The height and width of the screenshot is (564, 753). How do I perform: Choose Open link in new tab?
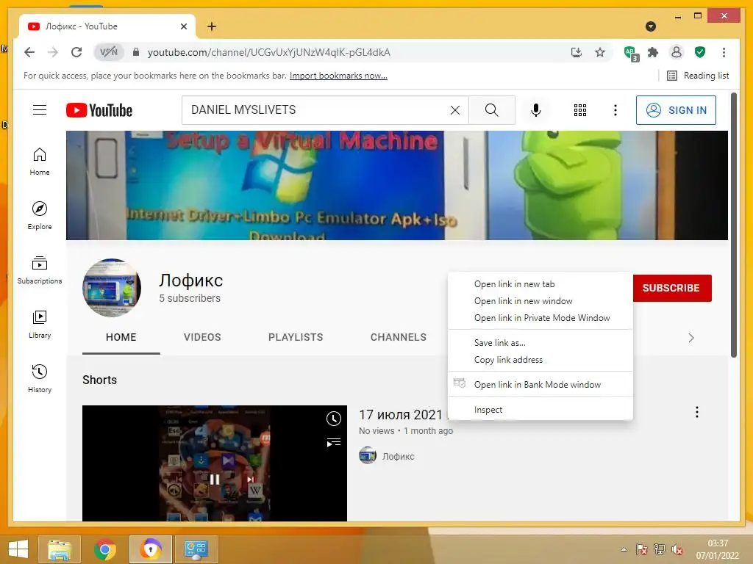click(540, 284)
